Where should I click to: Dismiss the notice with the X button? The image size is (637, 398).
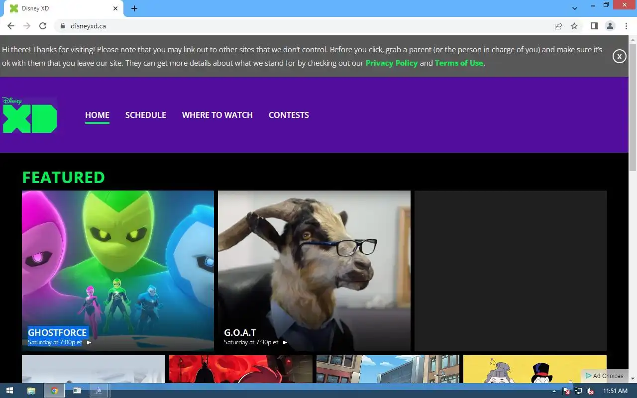(619, 56)
